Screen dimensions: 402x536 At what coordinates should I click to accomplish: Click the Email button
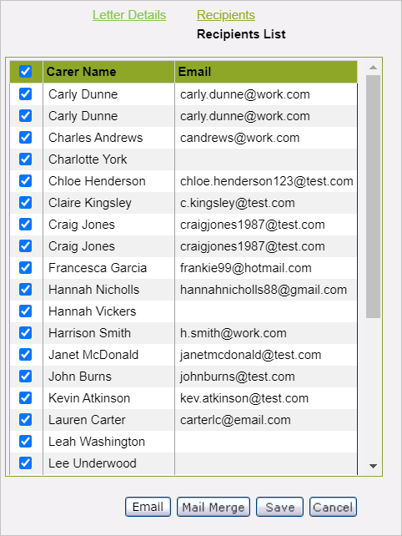pyautogui.click(x=148, y=507)
